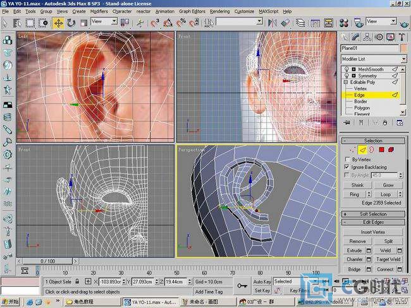Open the Customize menu

coord(244,11)
